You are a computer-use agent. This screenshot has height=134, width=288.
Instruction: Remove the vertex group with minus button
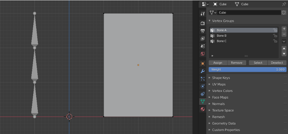[x=284, y=34]
